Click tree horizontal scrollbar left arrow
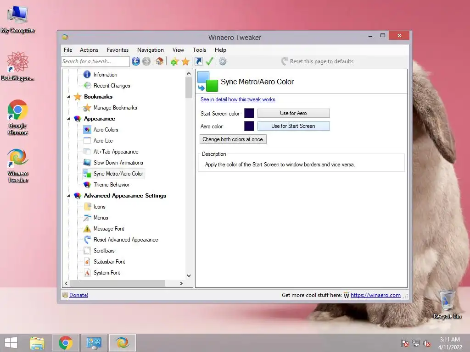Image resolution: width=470 pixels, height=352 pixels. 66,283
